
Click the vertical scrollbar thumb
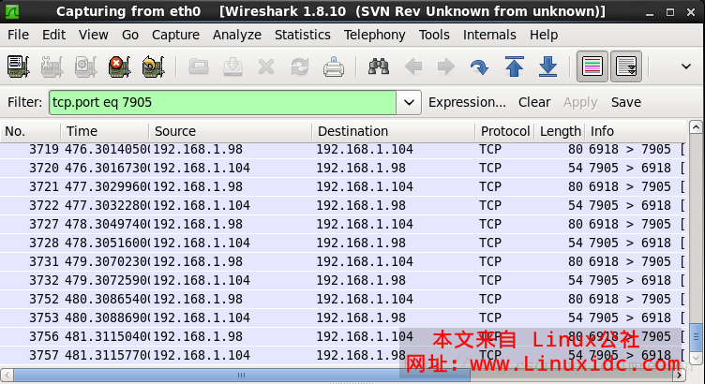coord(696,337)
